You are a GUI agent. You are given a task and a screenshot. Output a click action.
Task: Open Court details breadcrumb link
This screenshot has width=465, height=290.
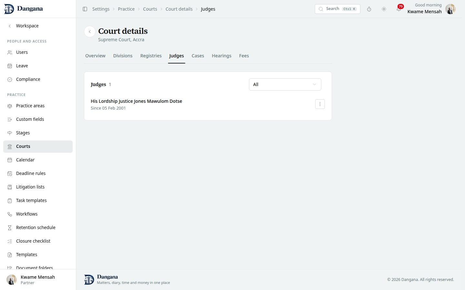tap(179, 9)
